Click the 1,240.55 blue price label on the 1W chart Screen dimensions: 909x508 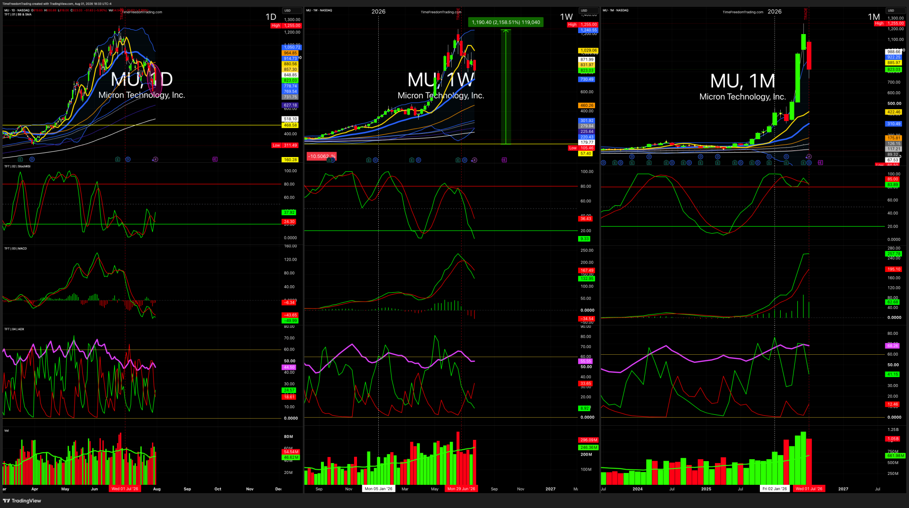tap(588, 30)
